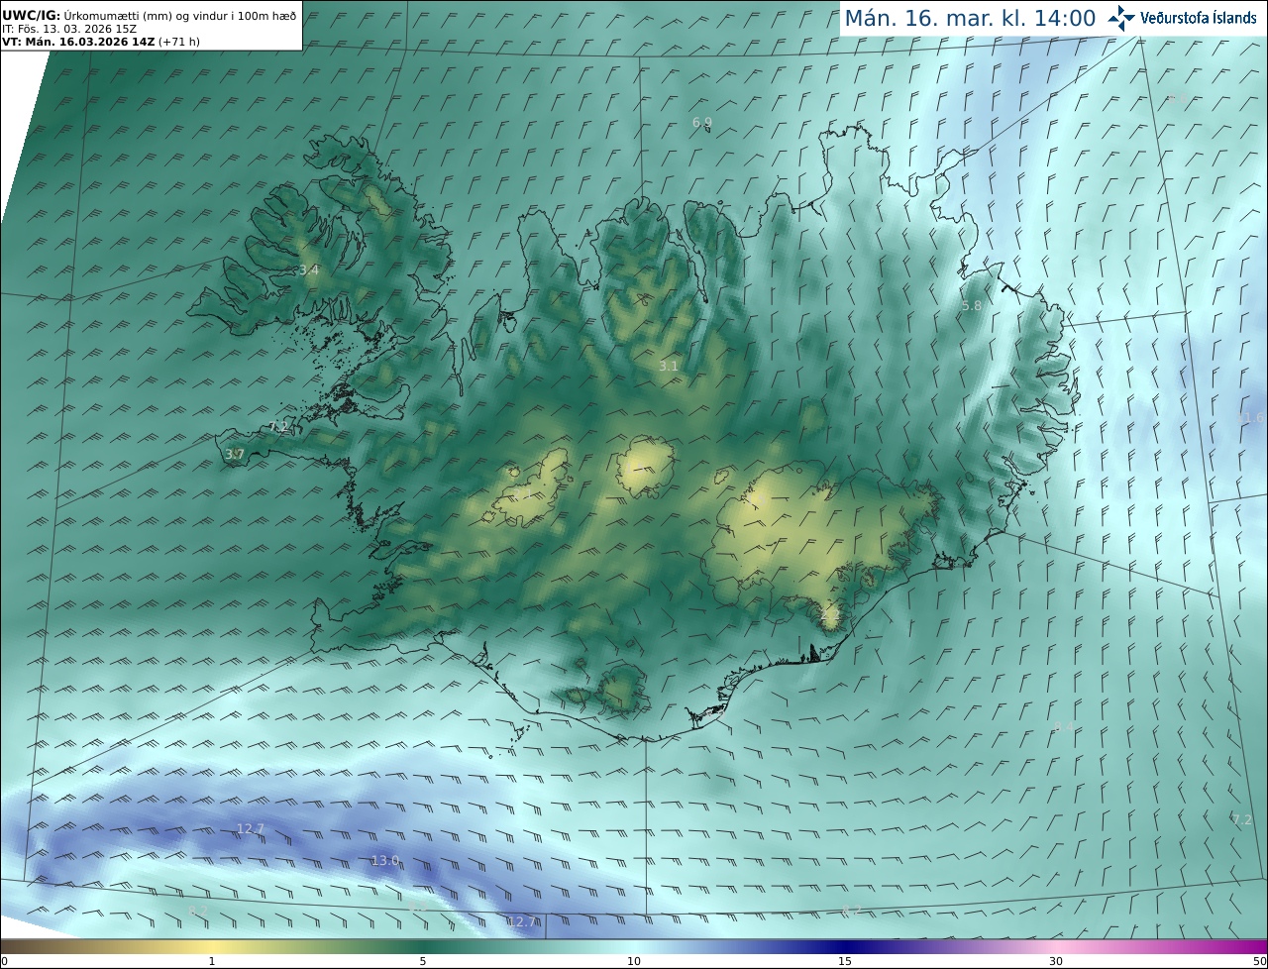
Task: Click the 3.1 value label
Action: coord(669,366)
